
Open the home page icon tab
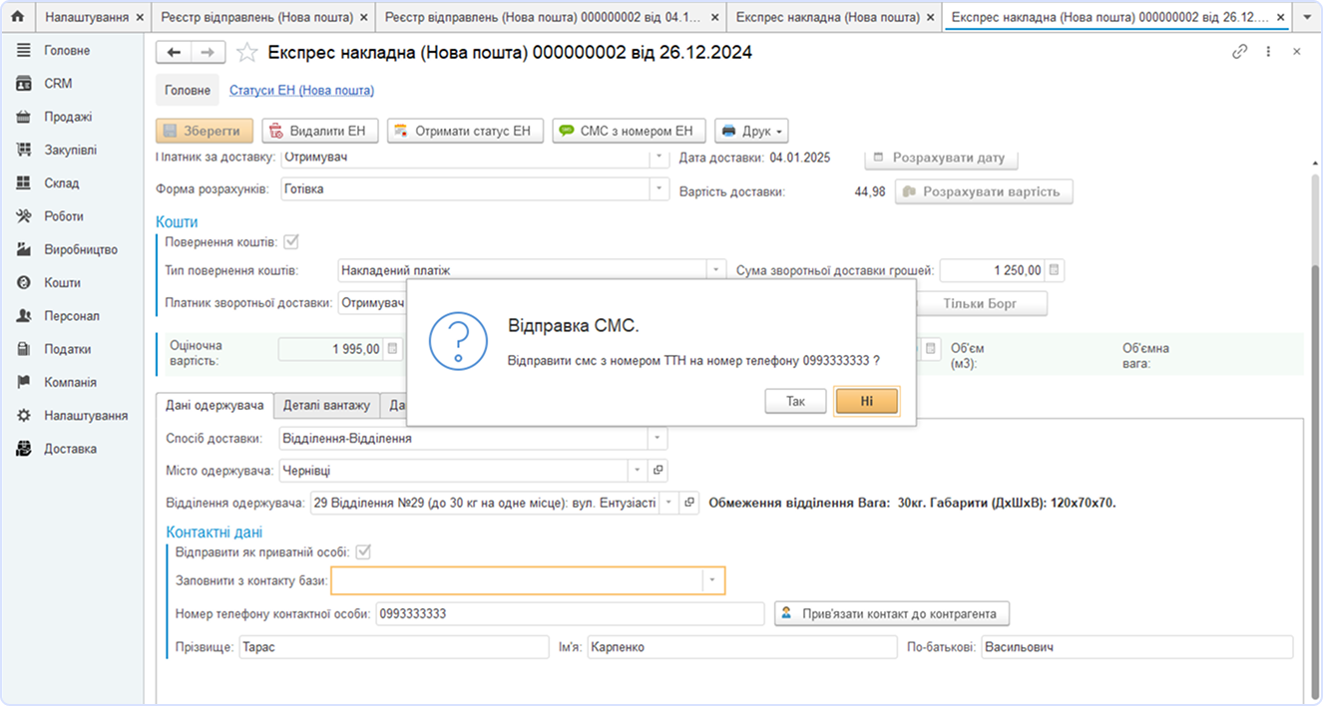click(17, 18)
